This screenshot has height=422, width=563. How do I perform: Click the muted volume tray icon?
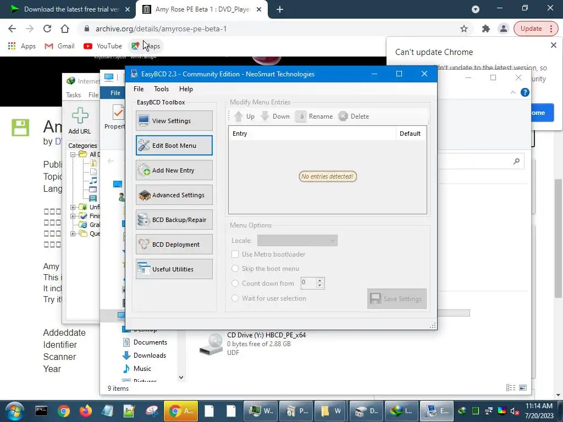[x=515, y=411]
